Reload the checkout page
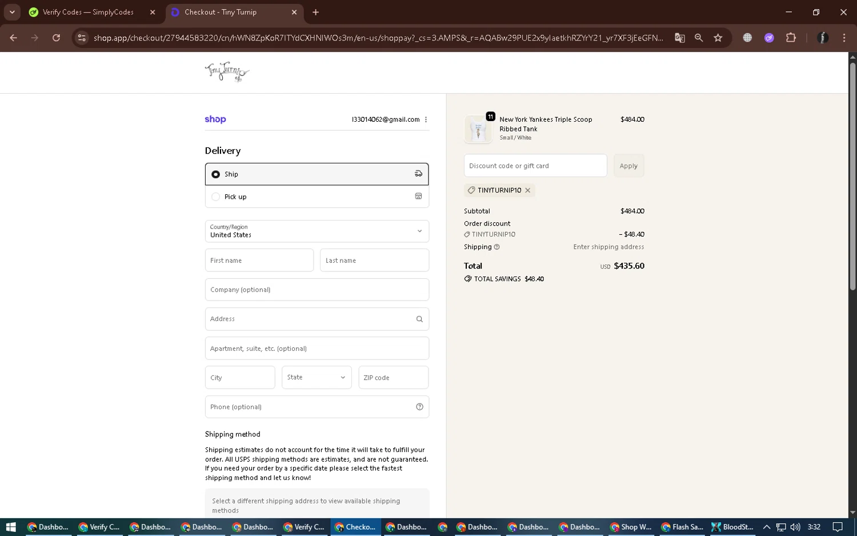 (x=56, y=38)
